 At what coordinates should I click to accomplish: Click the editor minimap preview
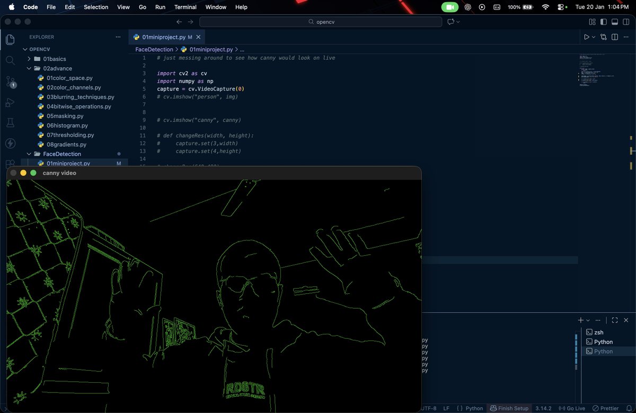pos(596,71)
